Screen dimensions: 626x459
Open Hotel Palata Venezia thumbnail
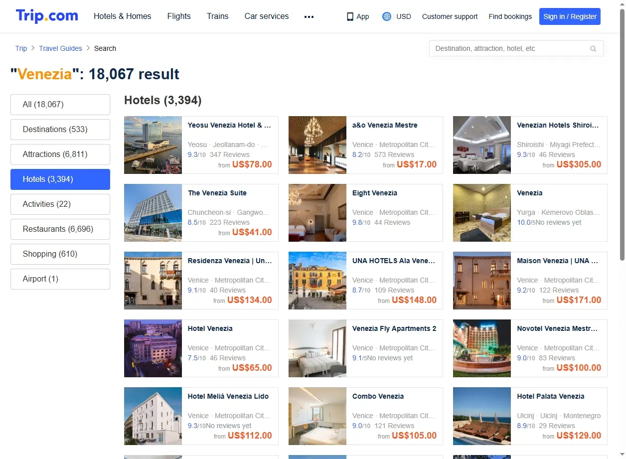[x=482, y=416]
